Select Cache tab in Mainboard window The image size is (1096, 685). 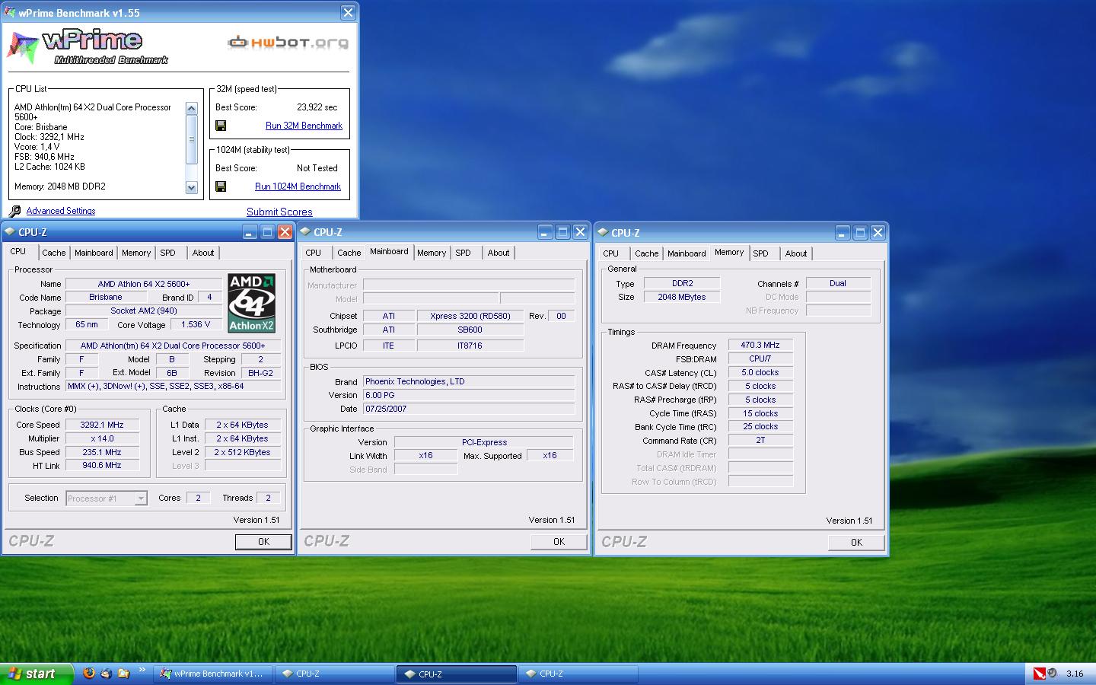349,253
